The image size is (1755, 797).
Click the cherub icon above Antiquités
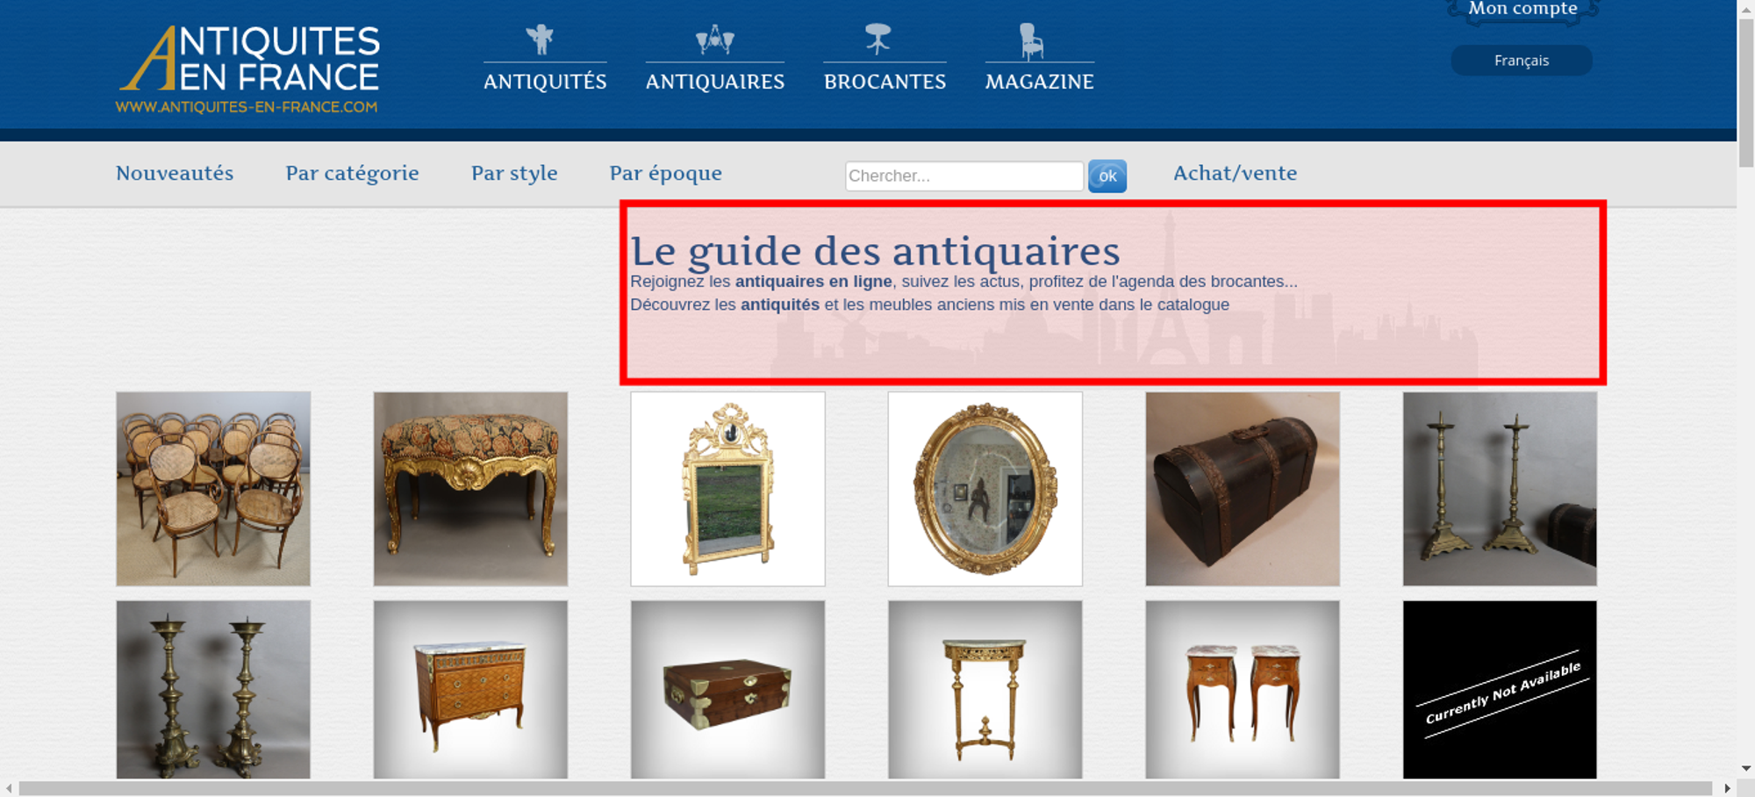[540, 39]
